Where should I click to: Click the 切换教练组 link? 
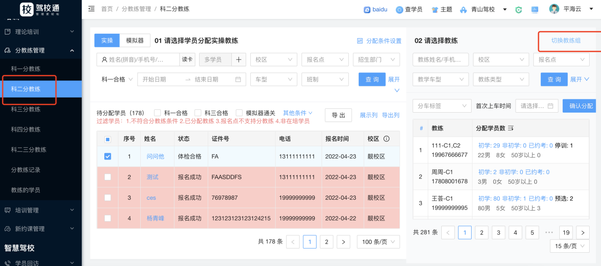point(565,41)
